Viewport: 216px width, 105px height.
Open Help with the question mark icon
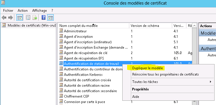click(x=43, y=18)
